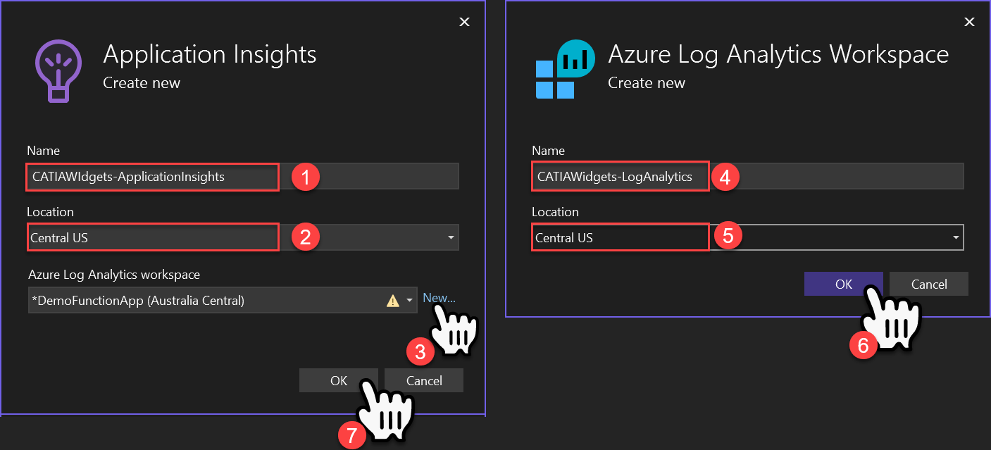
Task: Click the New... link beside the workspace dropdown
Action: (x=438, y=298)
